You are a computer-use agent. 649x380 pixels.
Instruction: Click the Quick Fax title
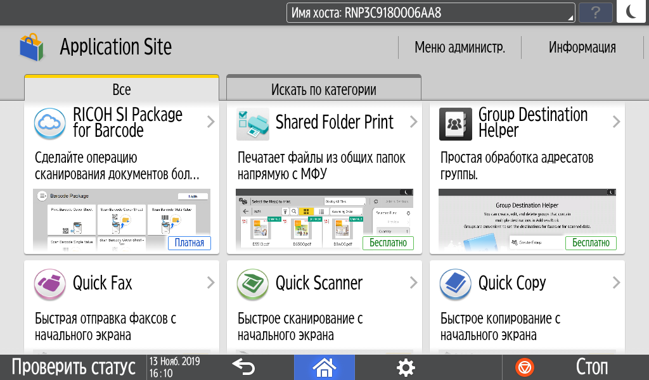[102, 283]
